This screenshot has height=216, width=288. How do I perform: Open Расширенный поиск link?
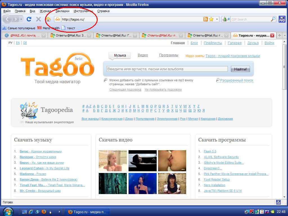(237, 80)
